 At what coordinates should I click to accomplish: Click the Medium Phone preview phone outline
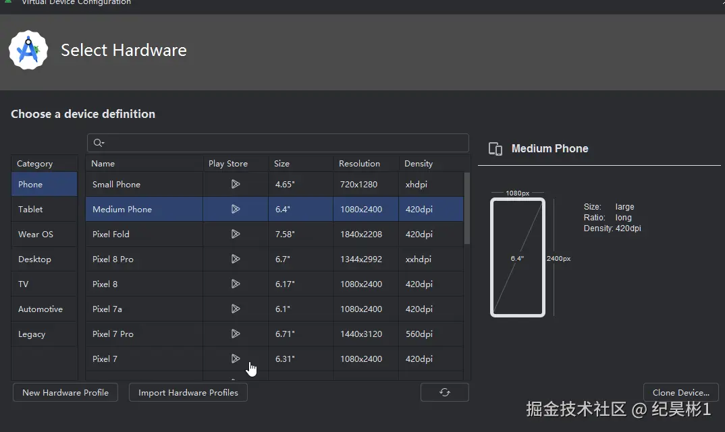click(x=517, y=257)
